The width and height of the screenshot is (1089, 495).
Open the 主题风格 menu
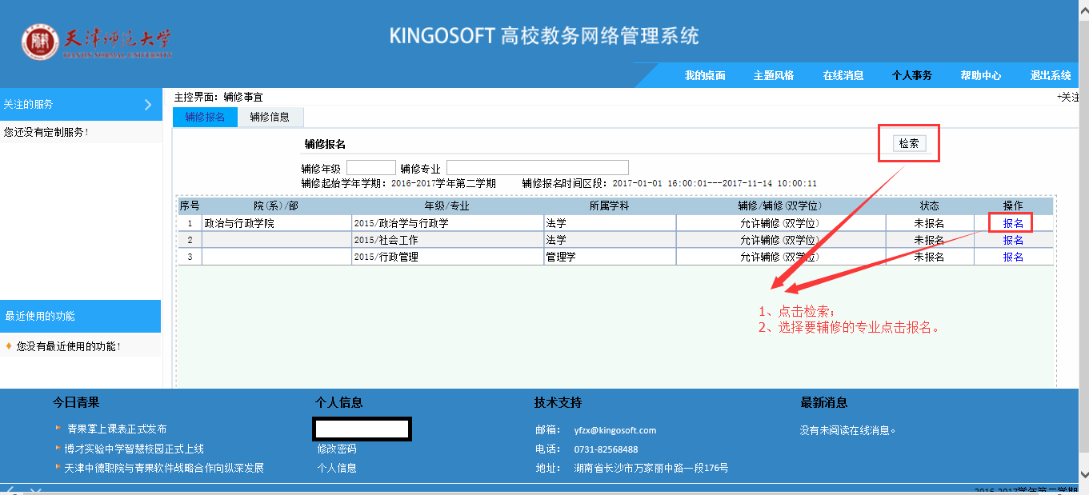click(774, 76)
